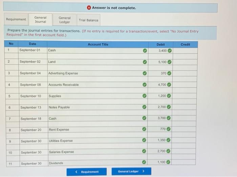Select the Supplies account title field
The width and height of the screenshot is (237, 177).
(98, 96)
